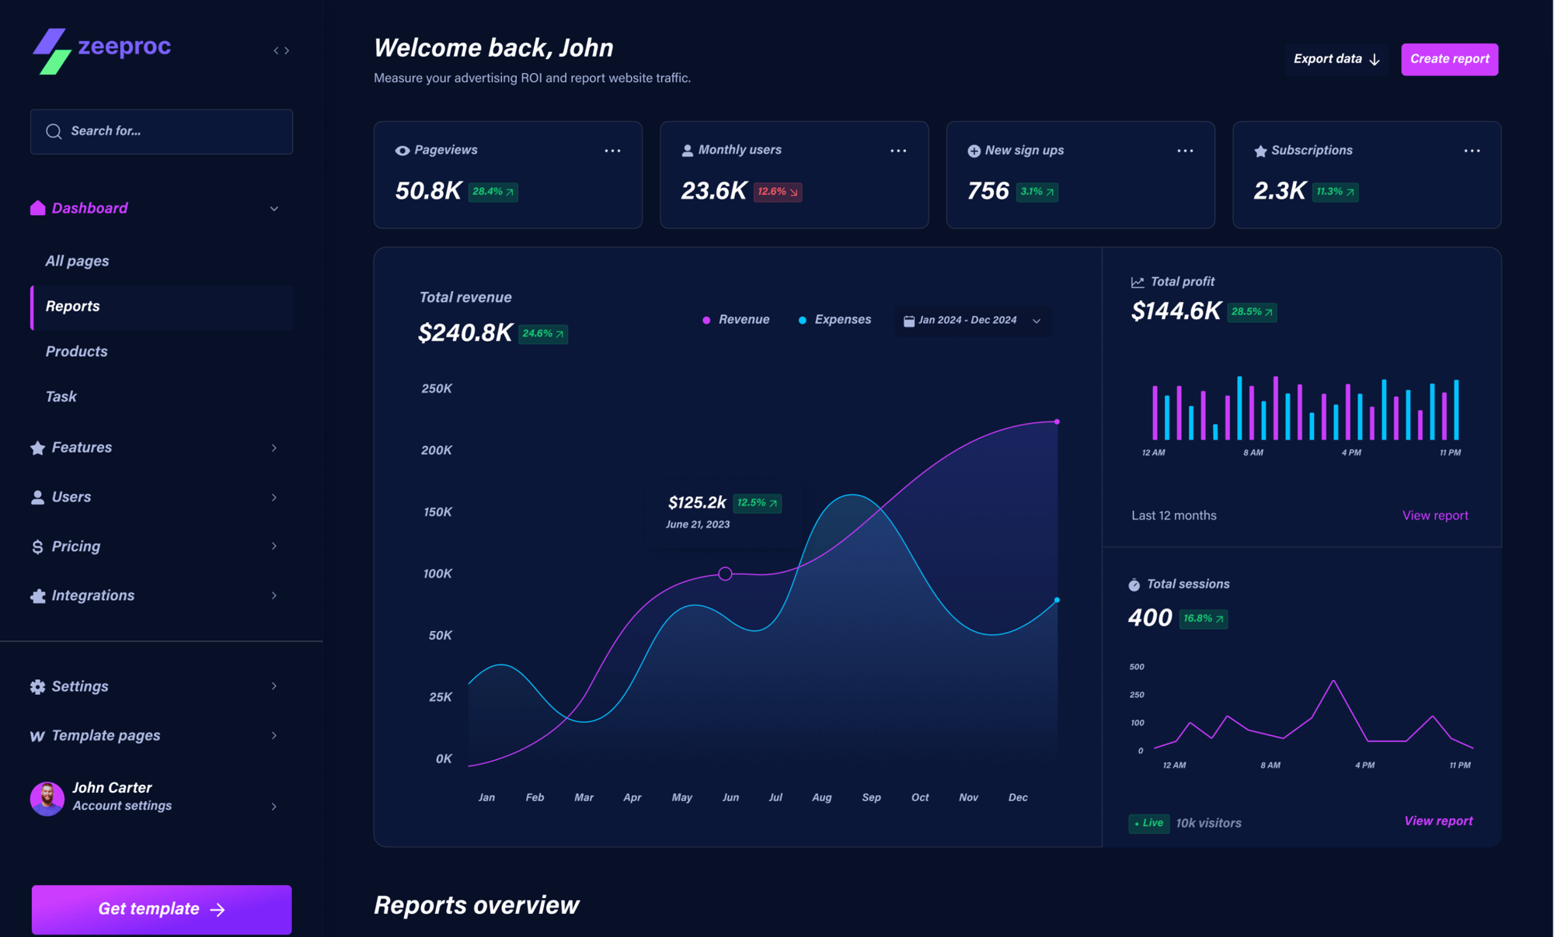Click the New sign ups plus icon
This screenshot has height=937, width=1554.
[x=974, y=151]
